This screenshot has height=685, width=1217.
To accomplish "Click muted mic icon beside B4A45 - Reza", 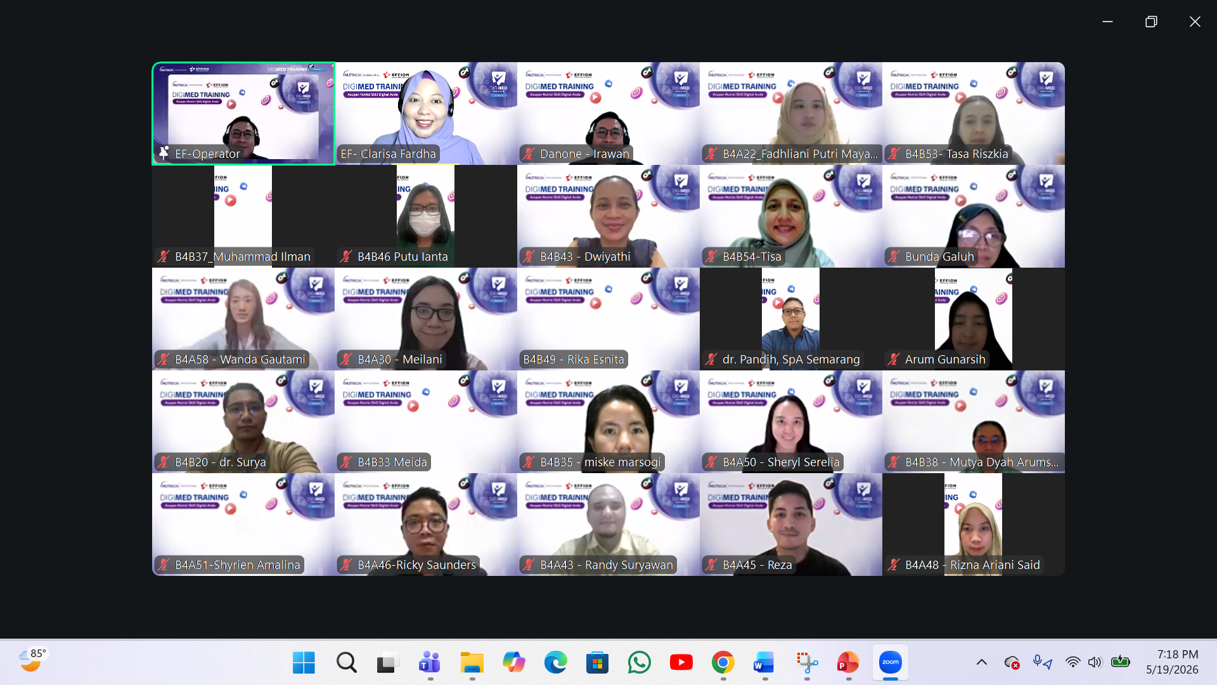I will coord(711,564).
